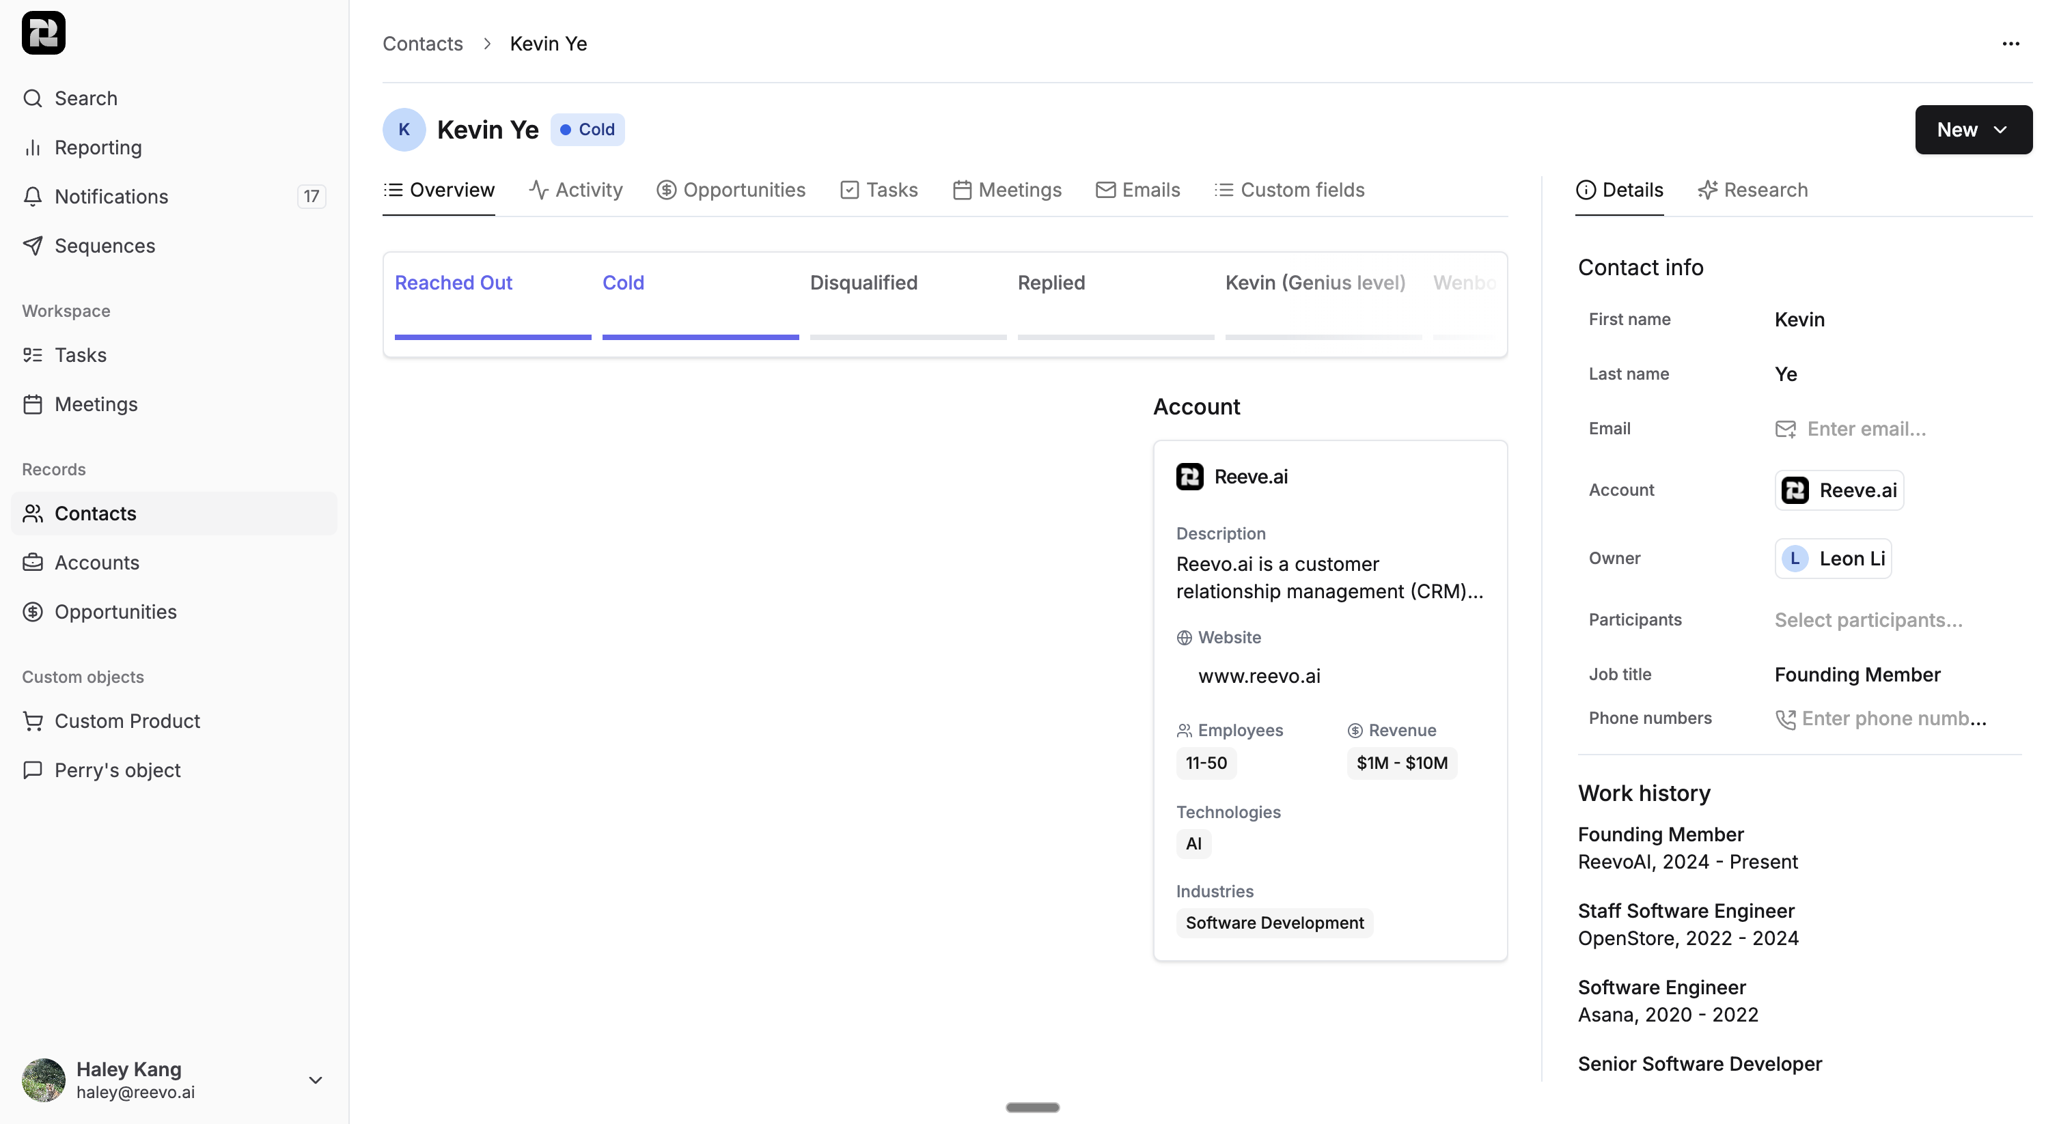Open Perry's object in the sidebar
The width and height of the screenshot is (2059, 1124).
pos(117,770)
